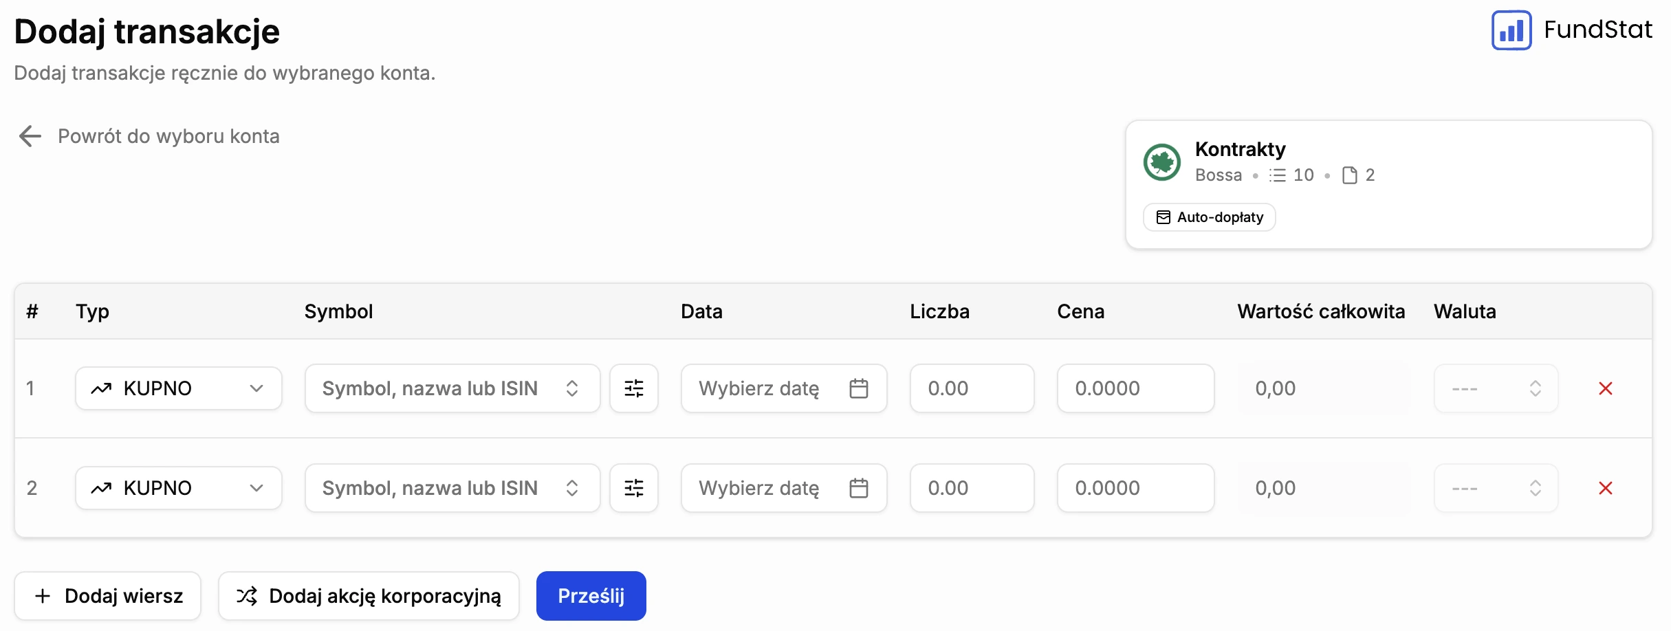Viewport: 1671px width, 631px height.
Task: Click the back arrow icon
Action: click(30, 136)
